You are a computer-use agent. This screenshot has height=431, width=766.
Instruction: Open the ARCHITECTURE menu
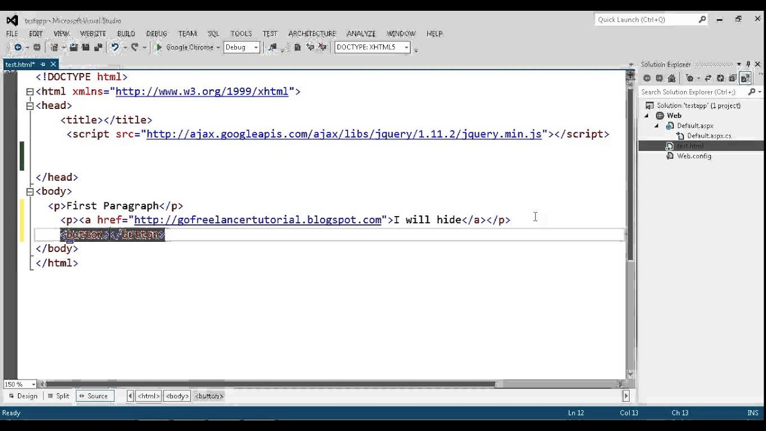click(x=312, y=34)
